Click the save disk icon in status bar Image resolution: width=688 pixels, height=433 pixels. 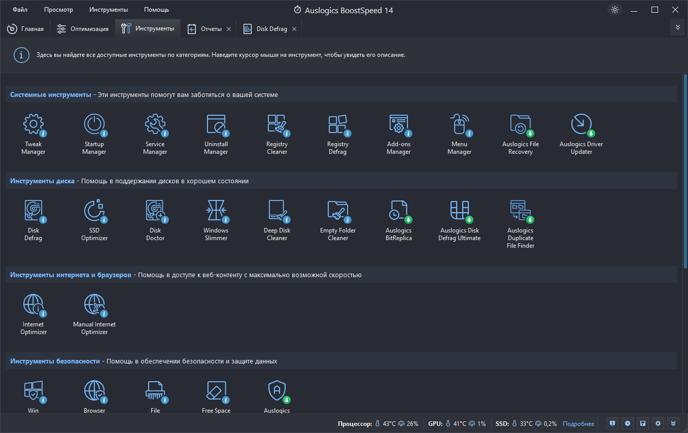pos(643,423)
